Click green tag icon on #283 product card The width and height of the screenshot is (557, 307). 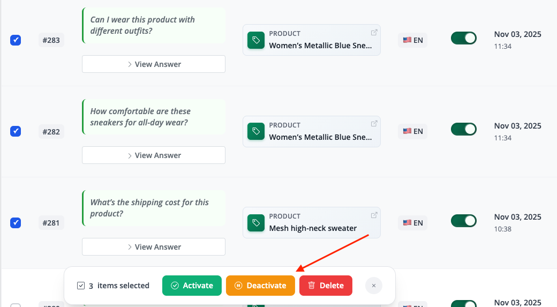point(256,40)
